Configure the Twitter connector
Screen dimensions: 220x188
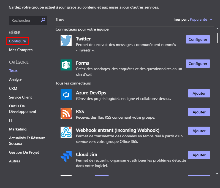click(x=198, y=39)
